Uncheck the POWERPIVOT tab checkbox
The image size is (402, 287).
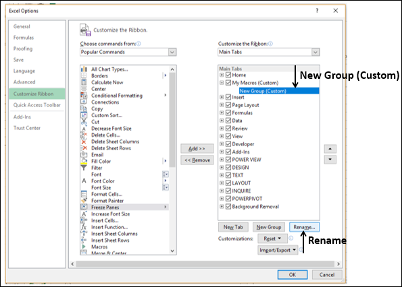228,199
